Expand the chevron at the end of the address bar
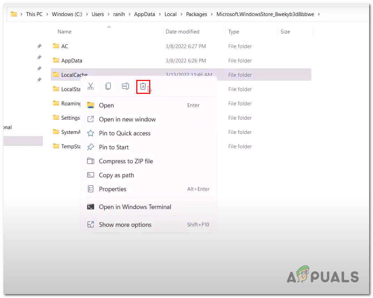The image size is (373, 298). [319, 14]
